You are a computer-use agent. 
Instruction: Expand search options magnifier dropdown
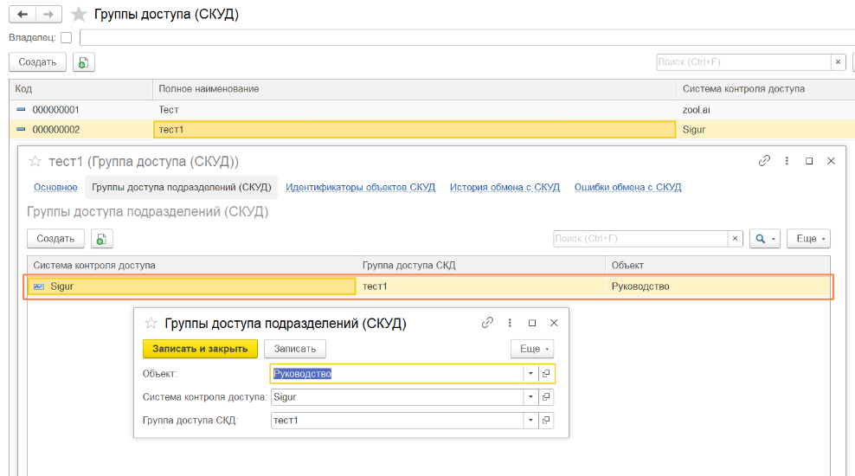point(765,239)
